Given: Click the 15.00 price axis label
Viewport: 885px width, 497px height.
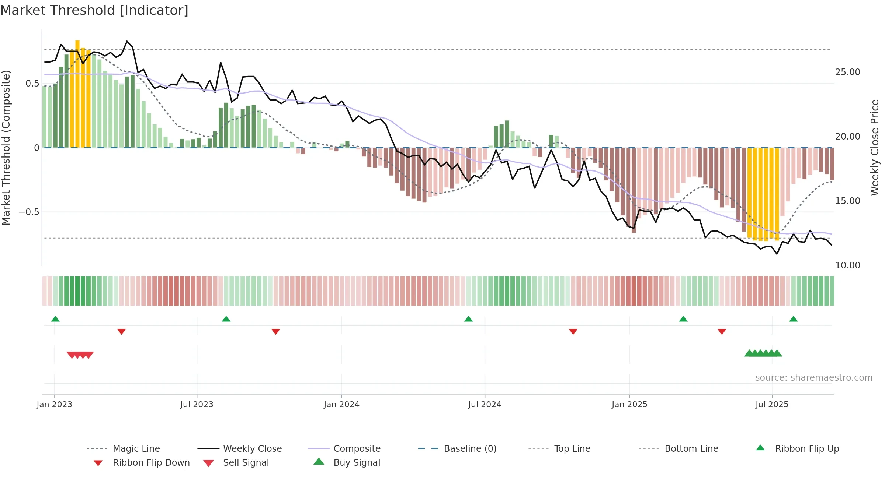Looking at the screenshot, I should point(848,201).
